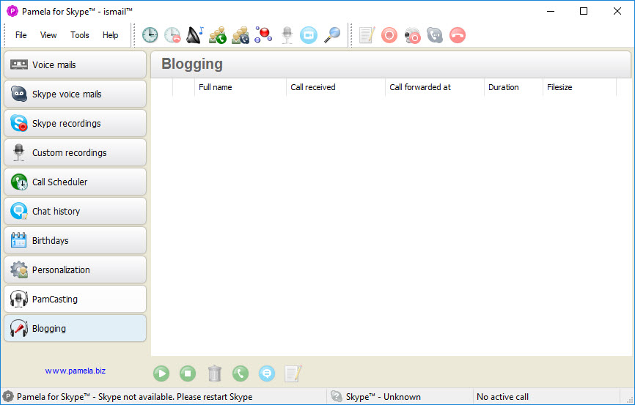Image resolution: width=635 pixels, height=405 pixels.
Task: Click the No active call status
Action: click(546, 397)
